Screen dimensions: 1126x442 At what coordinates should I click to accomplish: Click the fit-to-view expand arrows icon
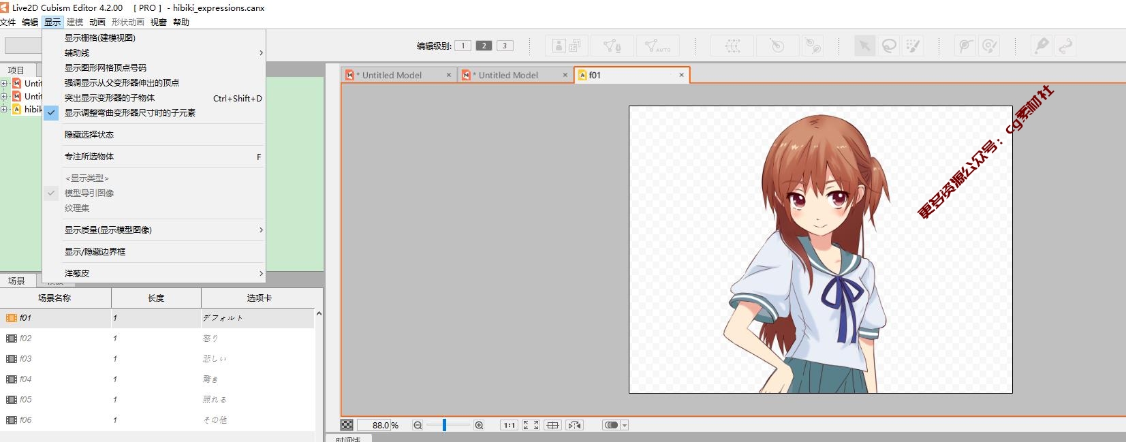click(531, 425)
